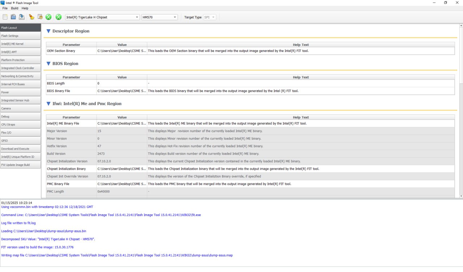The width and height of the screenshot is (463, 272).
Task: Open the Build menu
Action: 14,8
